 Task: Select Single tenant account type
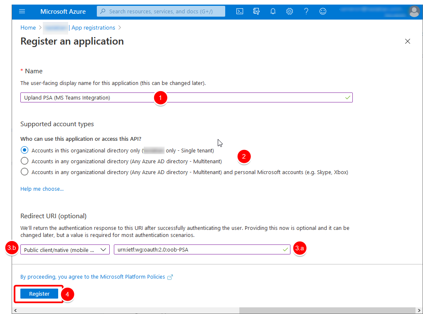tap(25, 150)
